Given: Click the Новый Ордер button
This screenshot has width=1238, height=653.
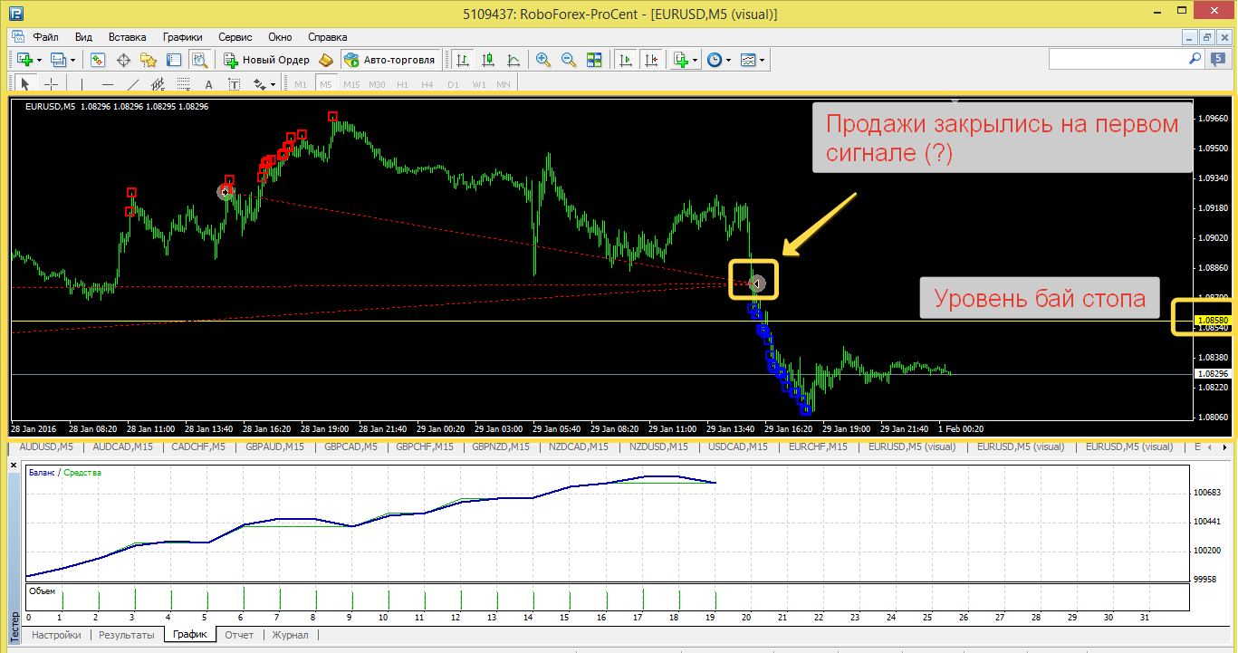Looking at the screenshot, I should click(x=267, y=60).
